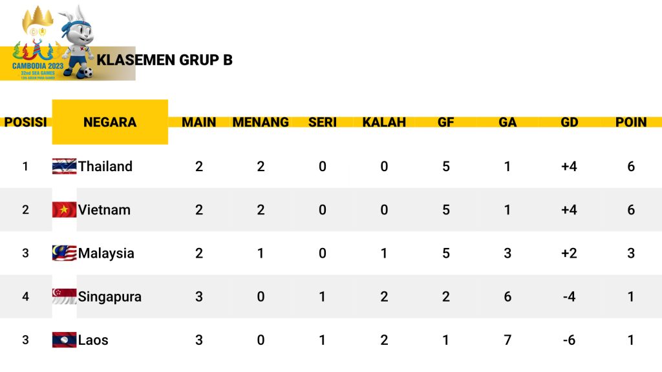This screenshot has height=372, width=662.
Task: Select the Laos team name
Action: [x=93, y=340]
